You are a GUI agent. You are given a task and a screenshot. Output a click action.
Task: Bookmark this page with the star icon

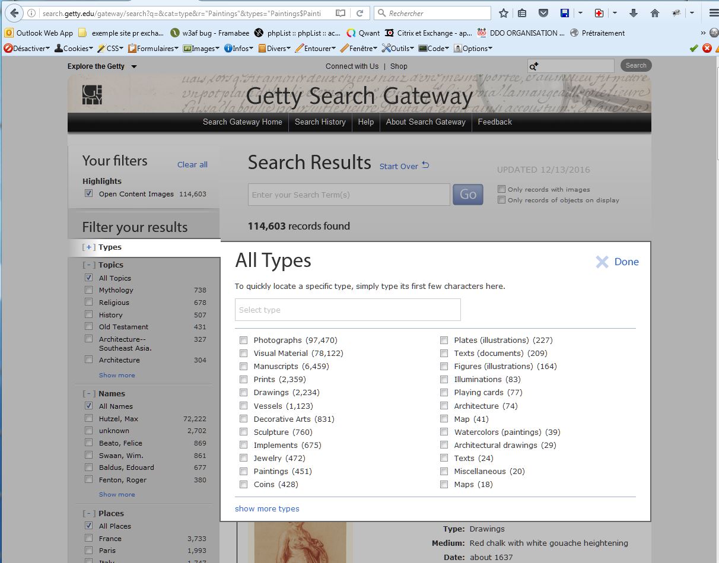(x=504, y=13)
